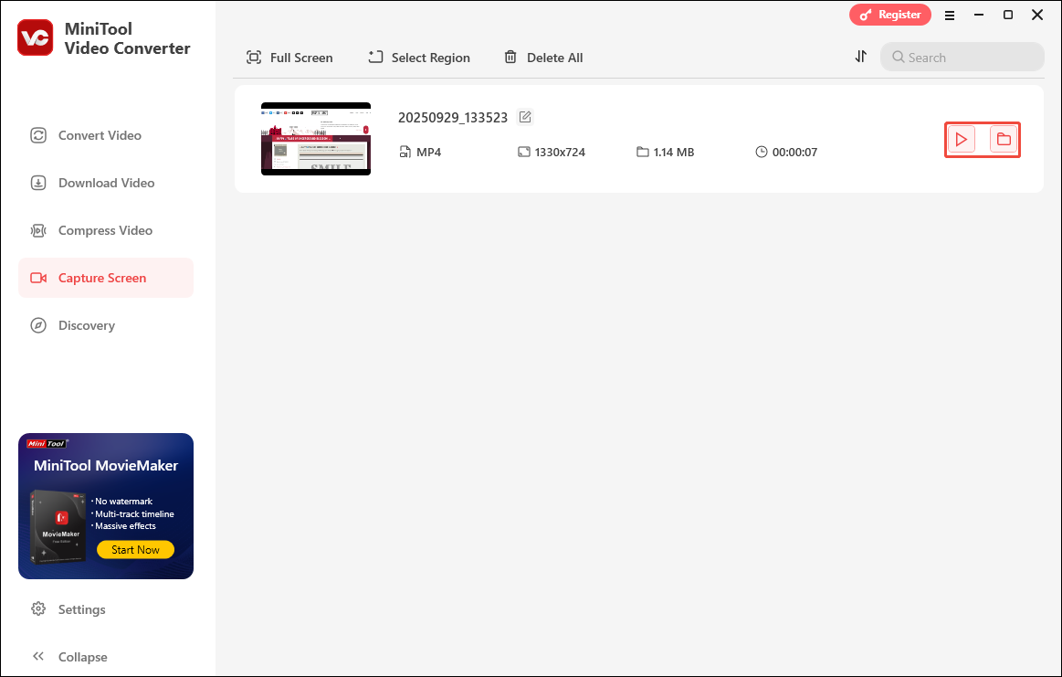Screen dimensions: 1062x677
Task: Click the 20250929_133523 file name
Action: [x=452, y=118]
